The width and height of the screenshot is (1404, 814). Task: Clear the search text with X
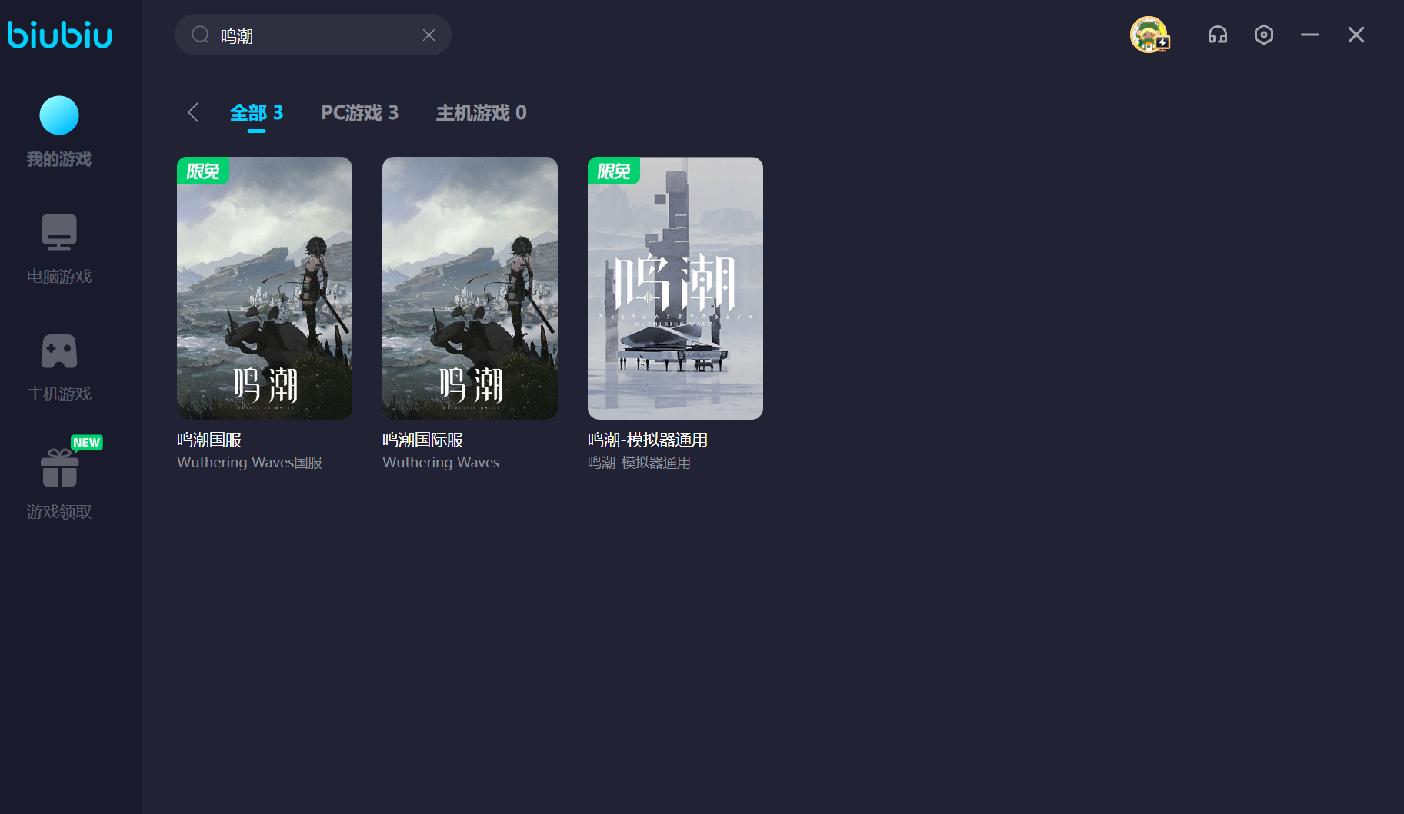[x=429, y=35]
